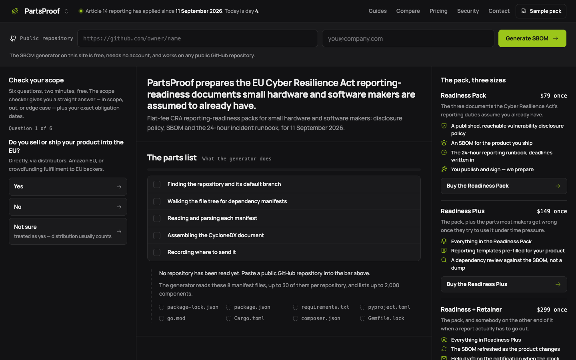Click the '$149 once' price text

coord(552,211)
